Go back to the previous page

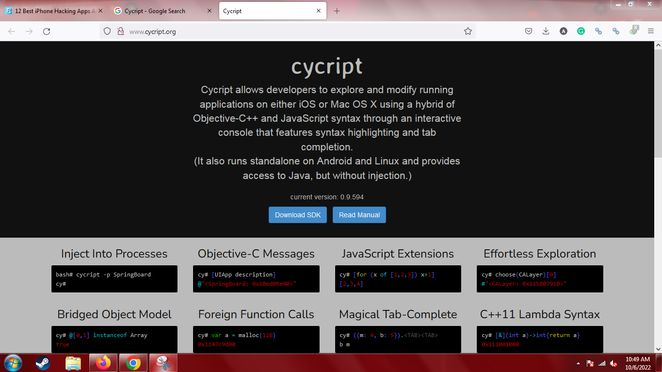coord(12,31)
